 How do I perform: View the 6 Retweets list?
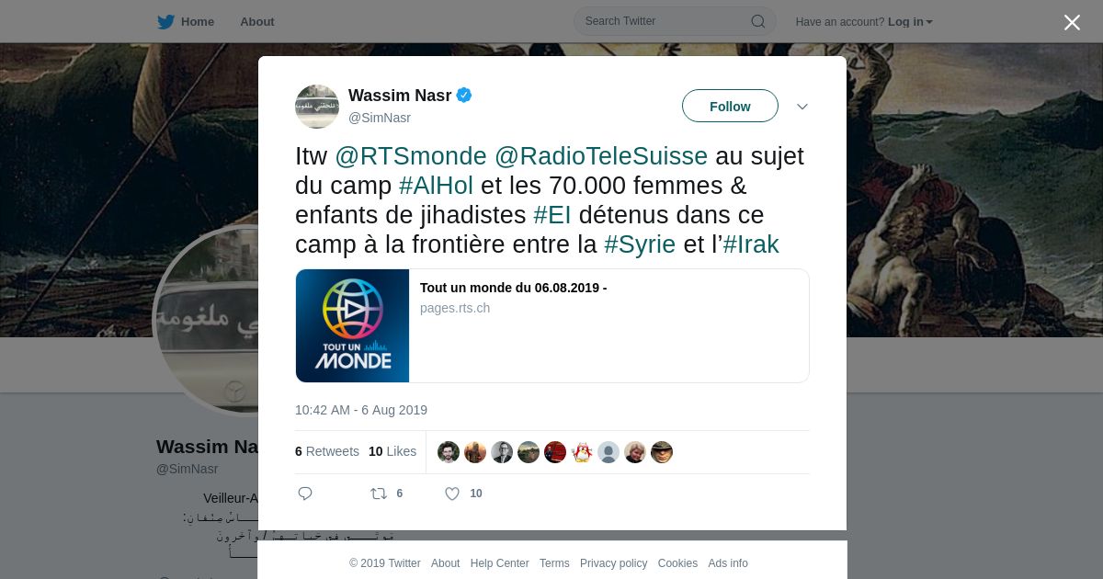pos(327,451)
